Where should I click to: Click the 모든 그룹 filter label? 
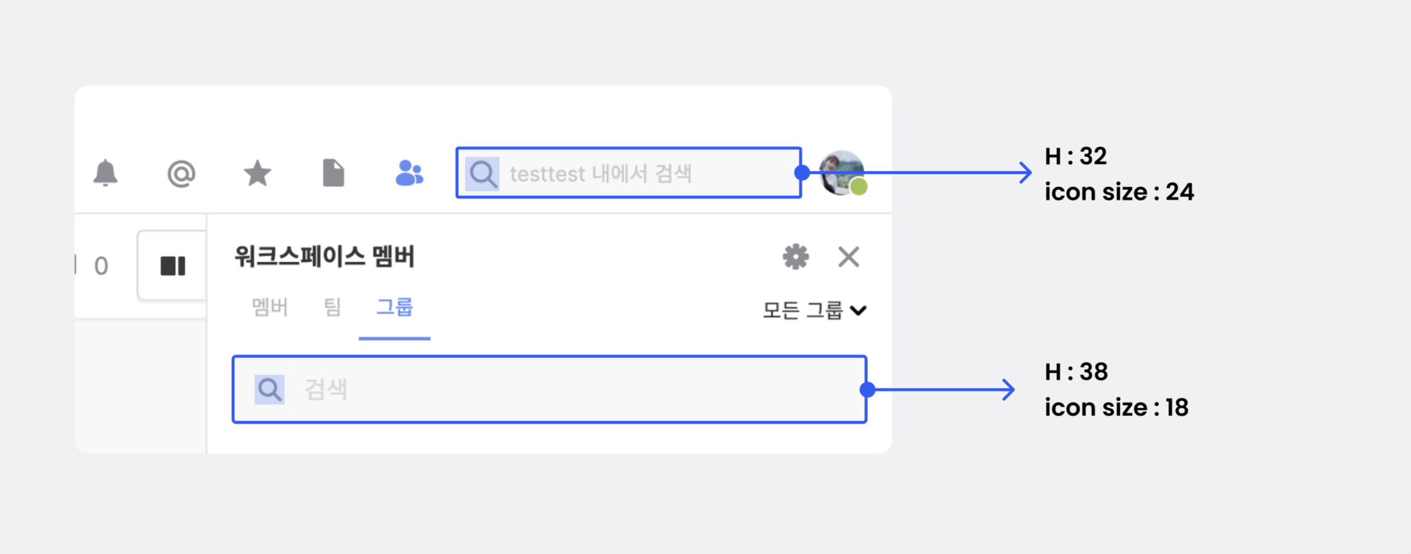[803, 310]
